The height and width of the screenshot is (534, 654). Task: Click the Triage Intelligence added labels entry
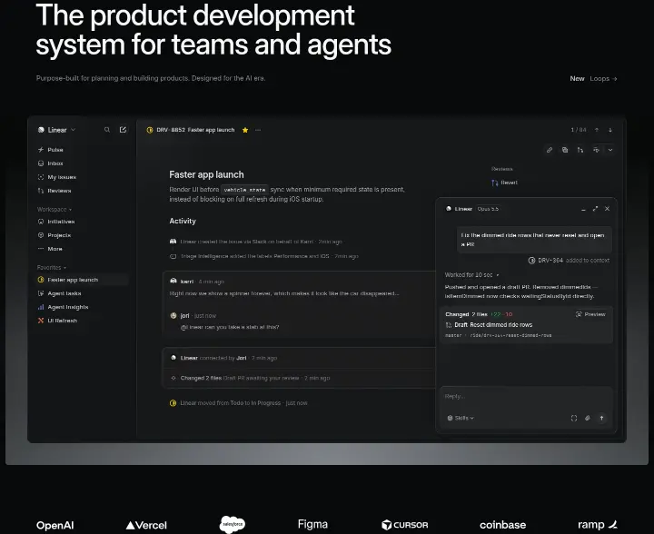(264, 256)
